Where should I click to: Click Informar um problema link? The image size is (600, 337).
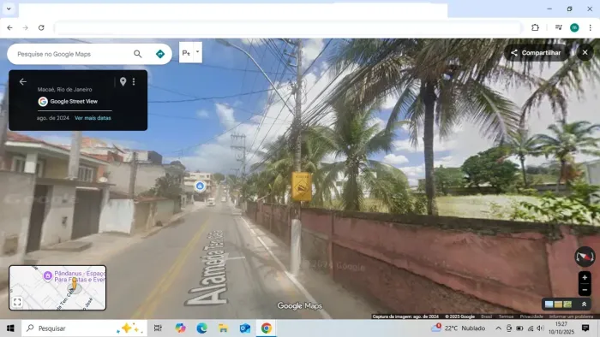coord(571,316)
